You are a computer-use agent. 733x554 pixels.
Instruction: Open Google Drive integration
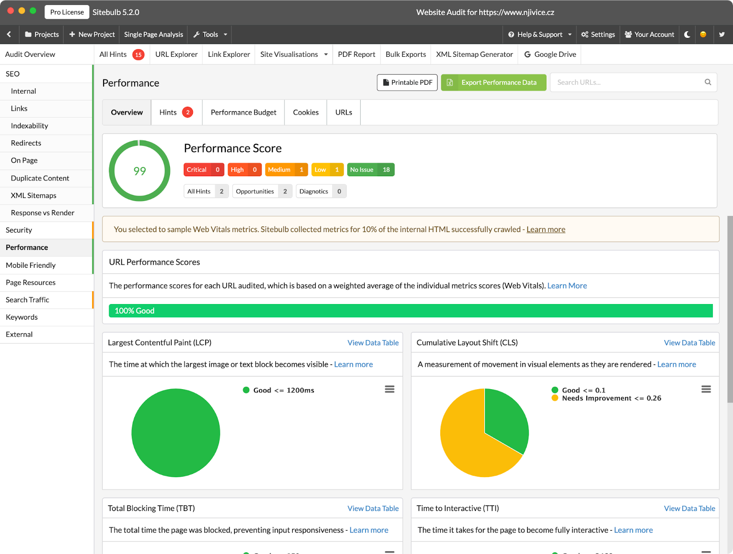[549, 54]
